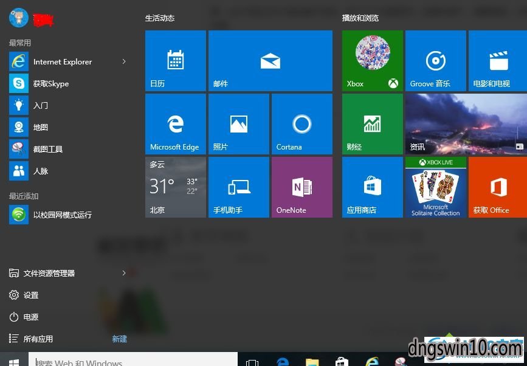Show All apps (所有应用)
The width and height of the screenshot is (527, 366).
tap(31, 339)
